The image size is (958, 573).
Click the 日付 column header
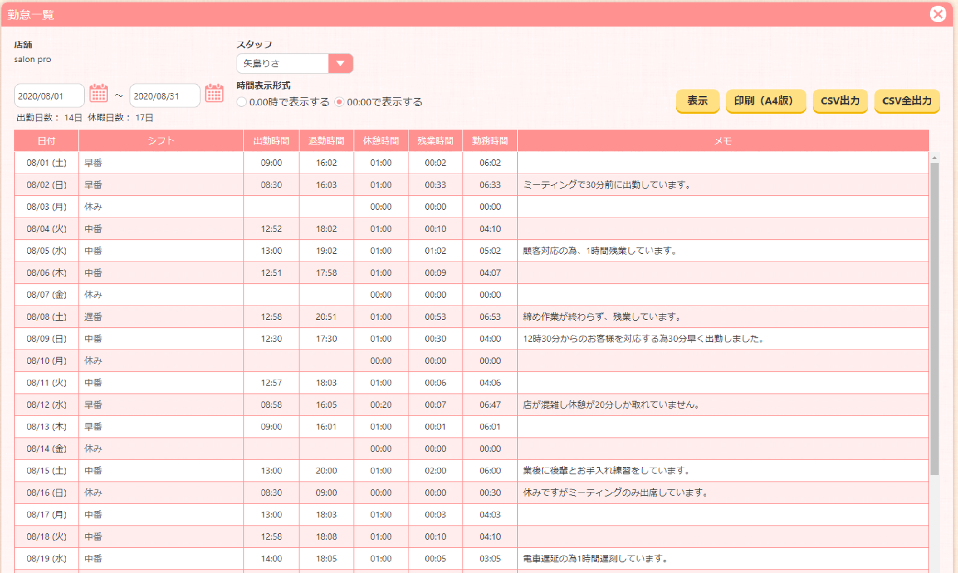(46, 141)
